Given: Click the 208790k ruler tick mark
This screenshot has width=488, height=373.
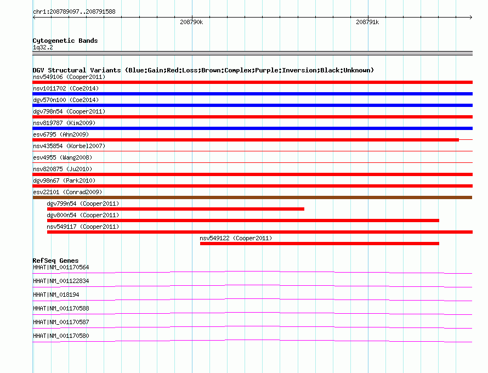Looking at the screenshot, I should point(192,17).
